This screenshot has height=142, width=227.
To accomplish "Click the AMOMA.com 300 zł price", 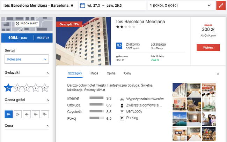I will [x=208, y=30].
